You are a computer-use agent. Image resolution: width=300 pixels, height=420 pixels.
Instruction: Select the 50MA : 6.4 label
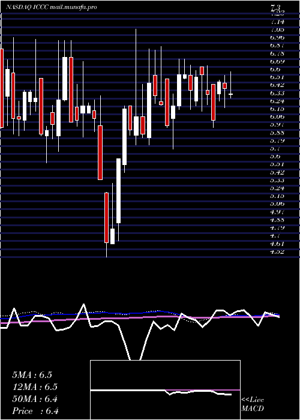pos(35,399)
